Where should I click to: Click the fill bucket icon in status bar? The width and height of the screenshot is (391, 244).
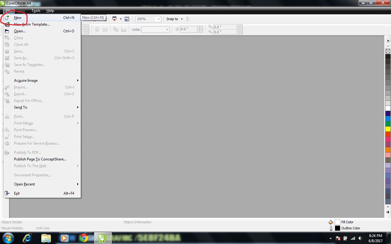[x=331, y=222]
